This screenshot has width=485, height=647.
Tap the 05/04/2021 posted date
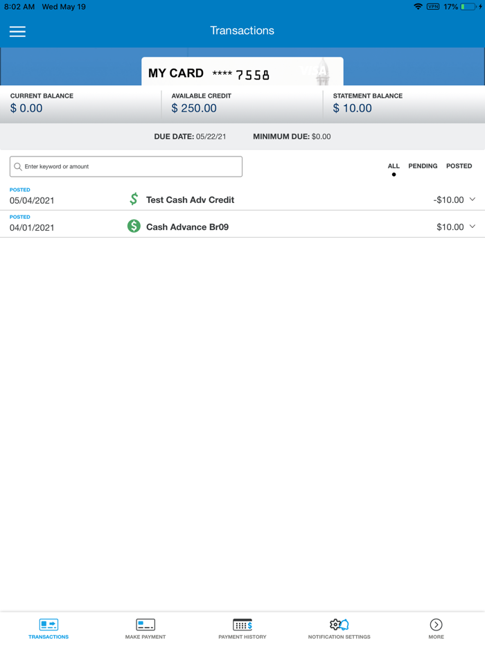point(32,200)
